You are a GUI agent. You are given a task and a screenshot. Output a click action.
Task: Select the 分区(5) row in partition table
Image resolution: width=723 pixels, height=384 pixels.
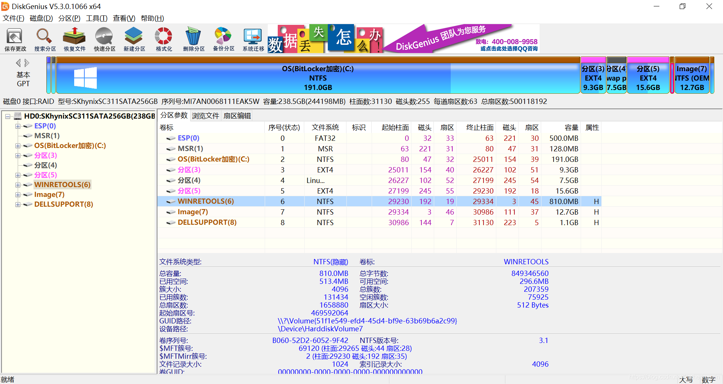[379, 191]
